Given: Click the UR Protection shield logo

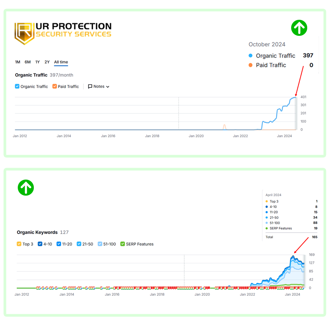Looking at the screenshot, I should coord(24,33).
